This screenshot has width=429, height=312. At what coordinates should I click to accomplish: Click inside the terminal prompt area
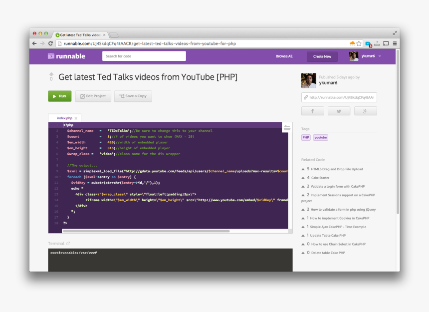[170, 260]
